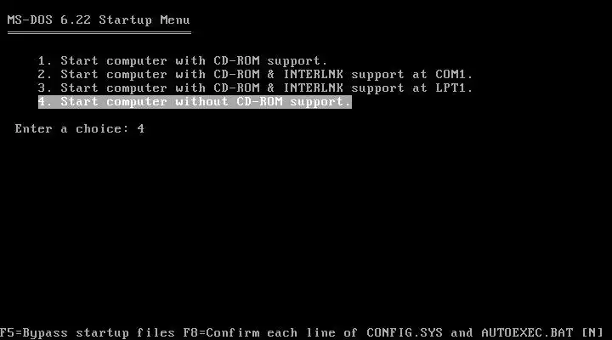Screen dimensions: 612x340
Task: Choose the INTERLNK support at LPT1 entry
Action: click(255, 88)
